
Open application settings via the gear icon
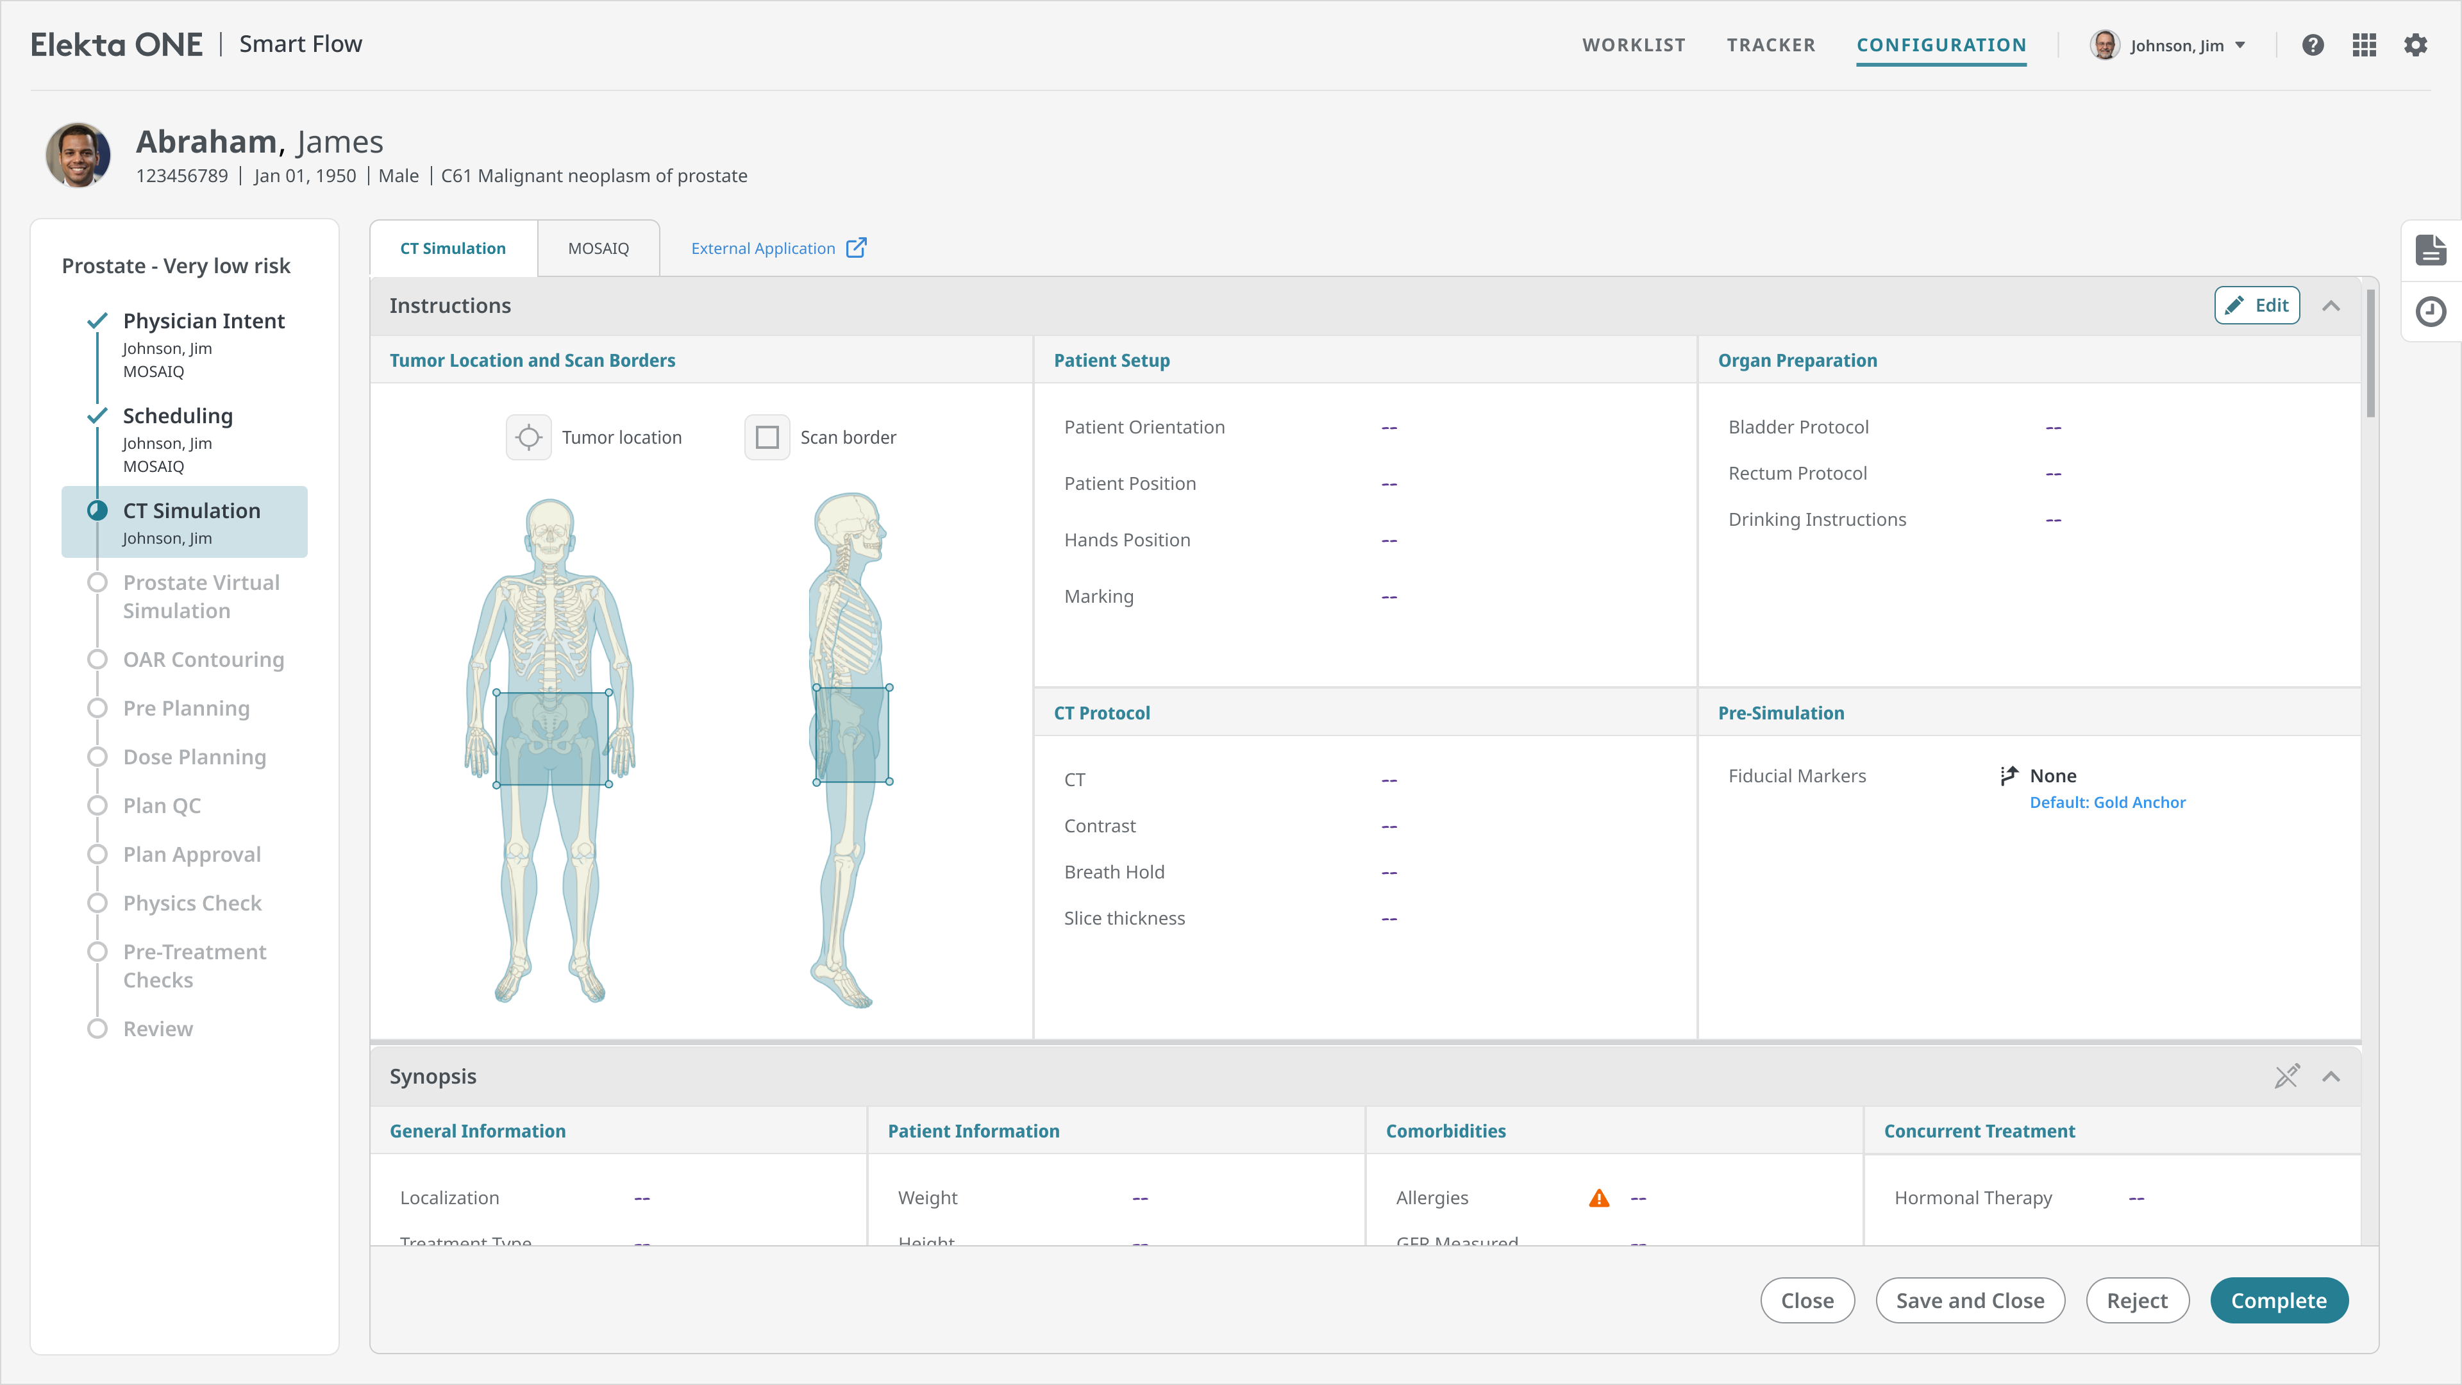click(2416, 44)
